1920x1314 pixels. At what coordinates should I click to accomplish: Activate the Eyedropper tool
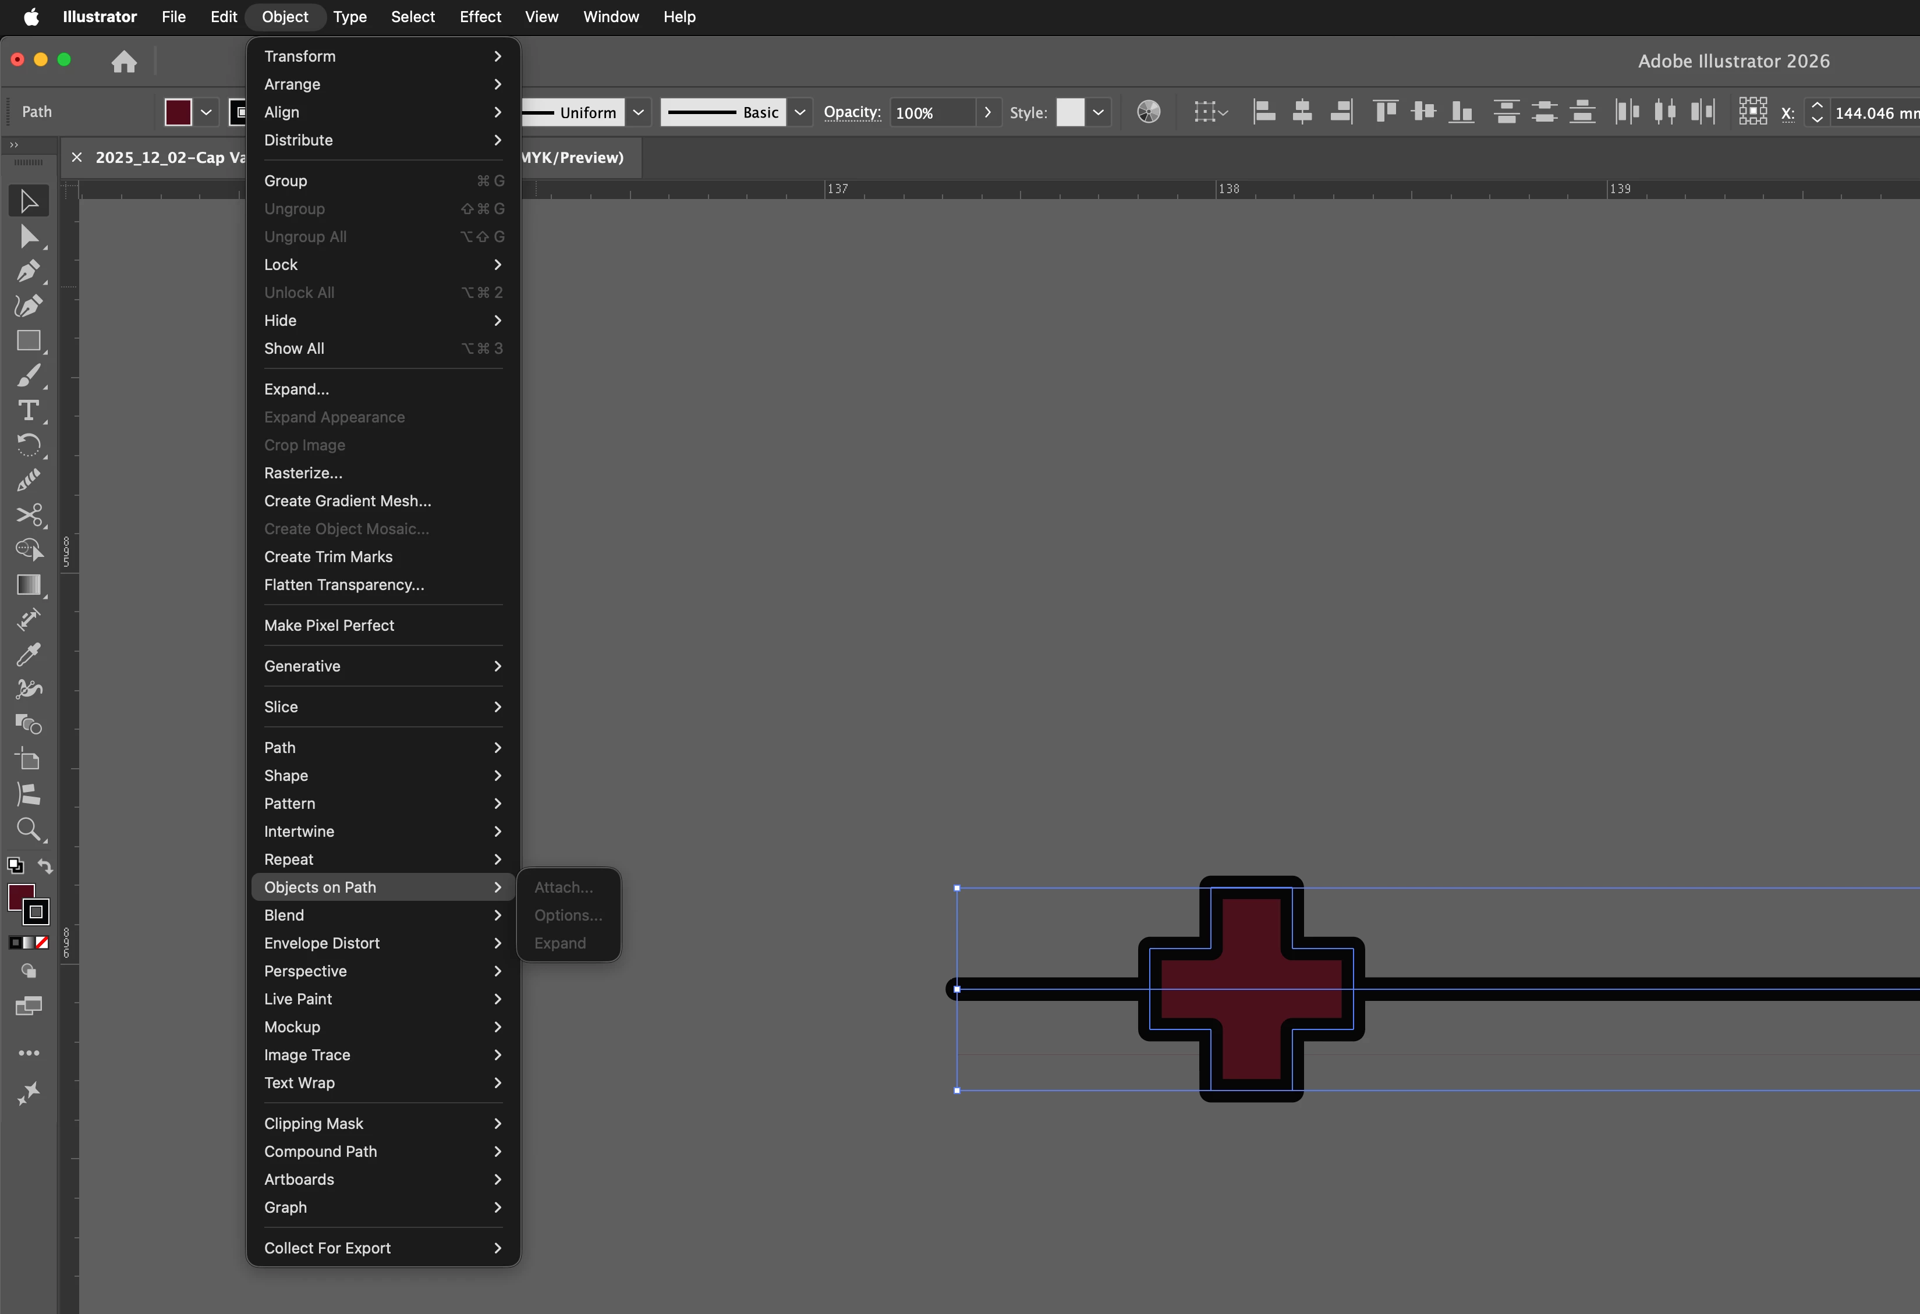[x=29, y=655]
